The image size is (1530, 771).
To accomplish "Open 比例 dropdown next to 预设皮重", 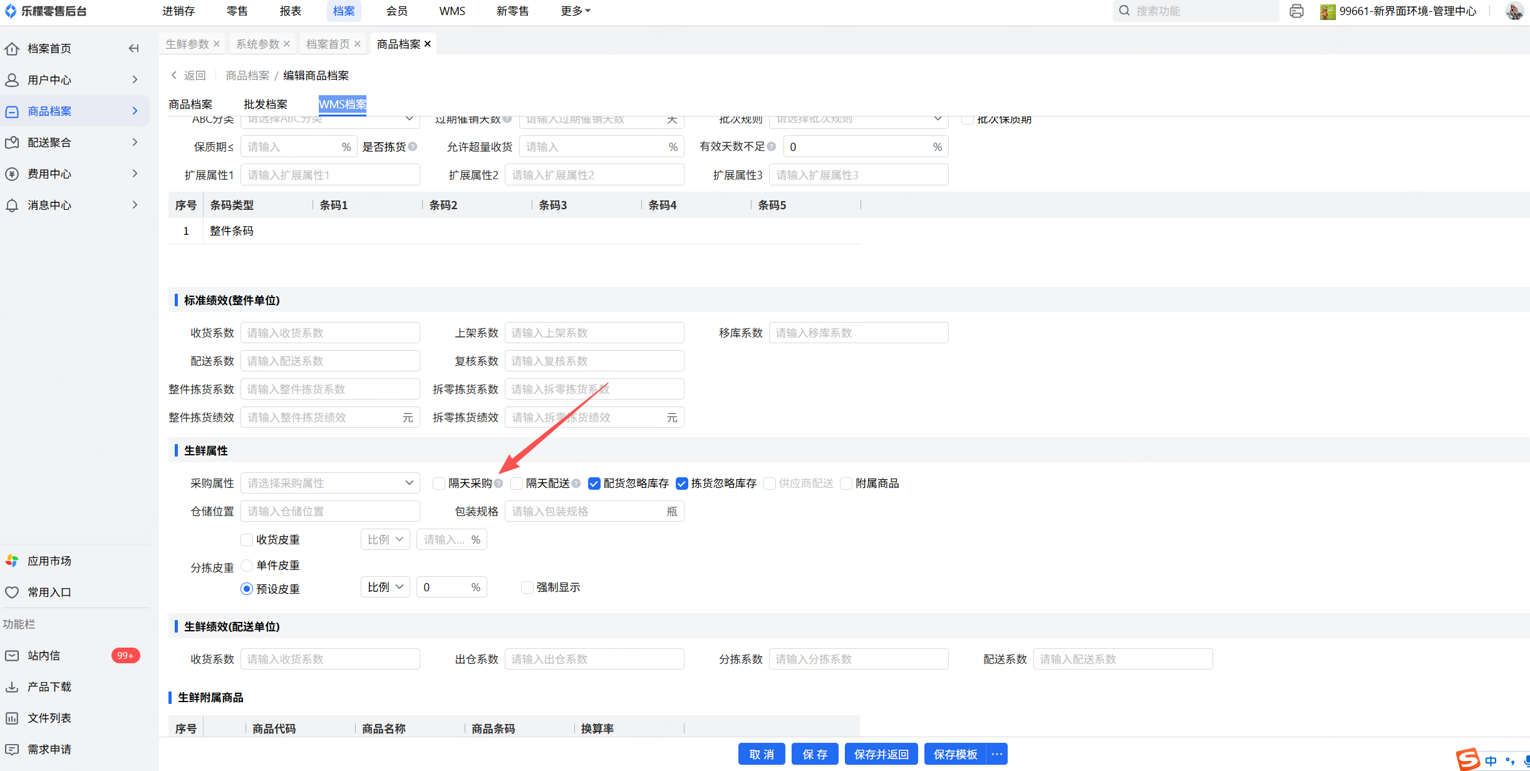I will (385, 587).
